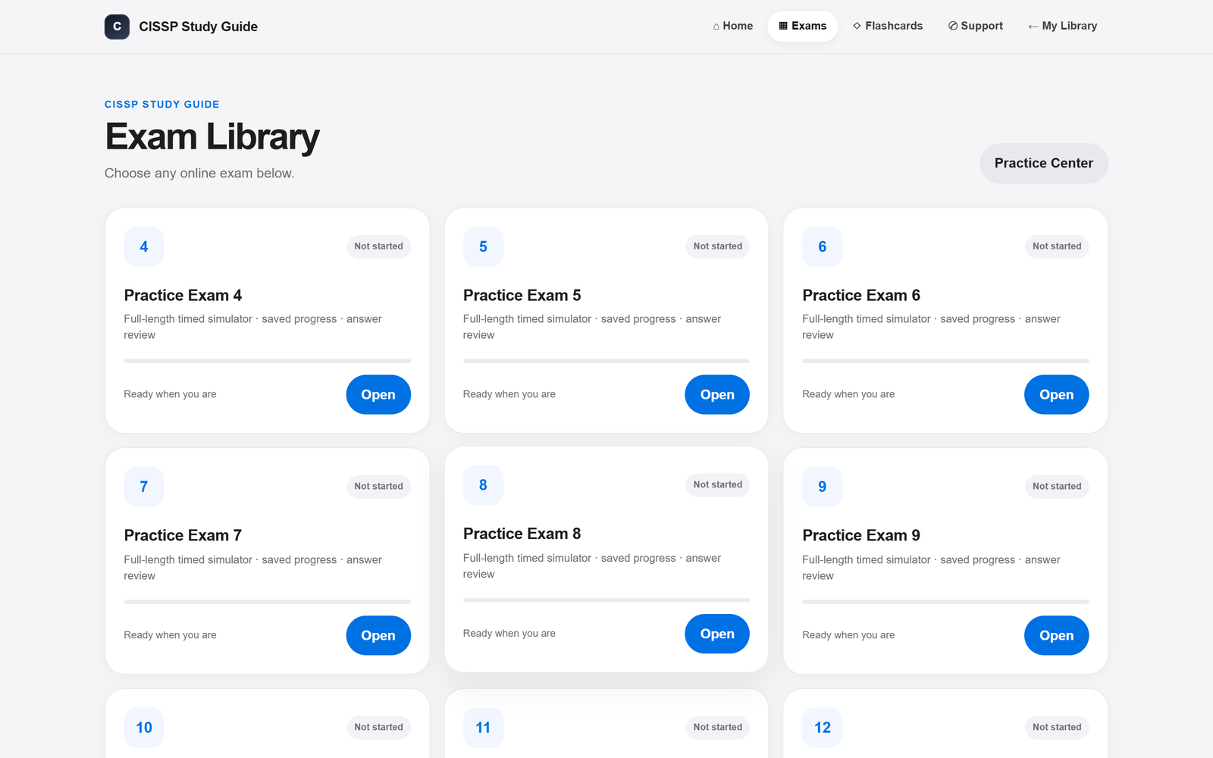Click the CISSP Study Guide site title
Screen dimensions: 1213x758
coord(198,27)
